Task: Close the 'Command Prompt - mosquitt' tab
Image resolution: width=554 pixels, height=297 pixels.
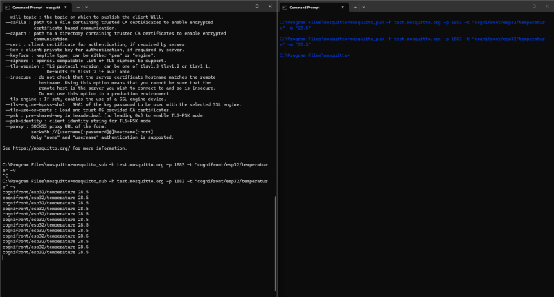Action: pos(66,7)
